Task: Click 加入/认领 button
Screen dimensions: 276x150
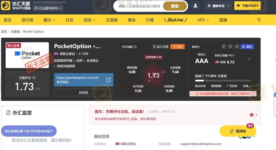Action: tap(160, 47)
